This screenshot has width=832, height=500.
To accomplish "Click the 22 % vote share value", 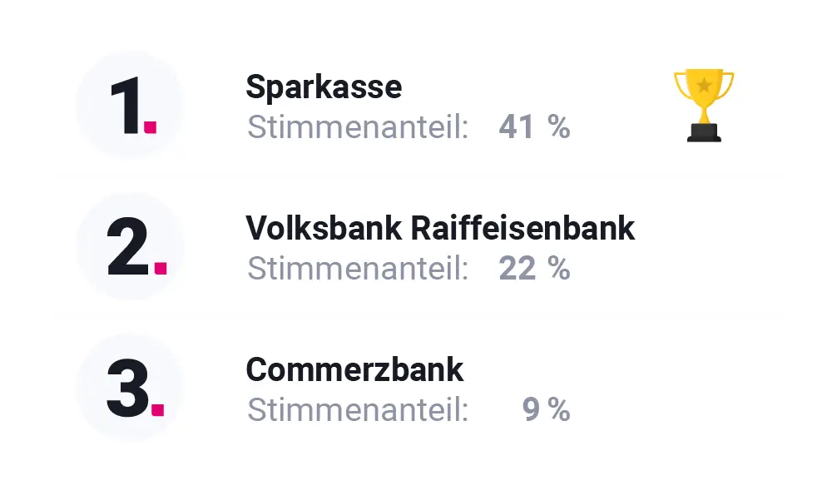I will pyautogui.click(x=534, y=269).
